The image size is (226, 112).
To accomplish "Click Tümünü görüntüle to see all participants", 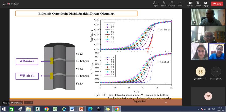I will tap(216, 72).
